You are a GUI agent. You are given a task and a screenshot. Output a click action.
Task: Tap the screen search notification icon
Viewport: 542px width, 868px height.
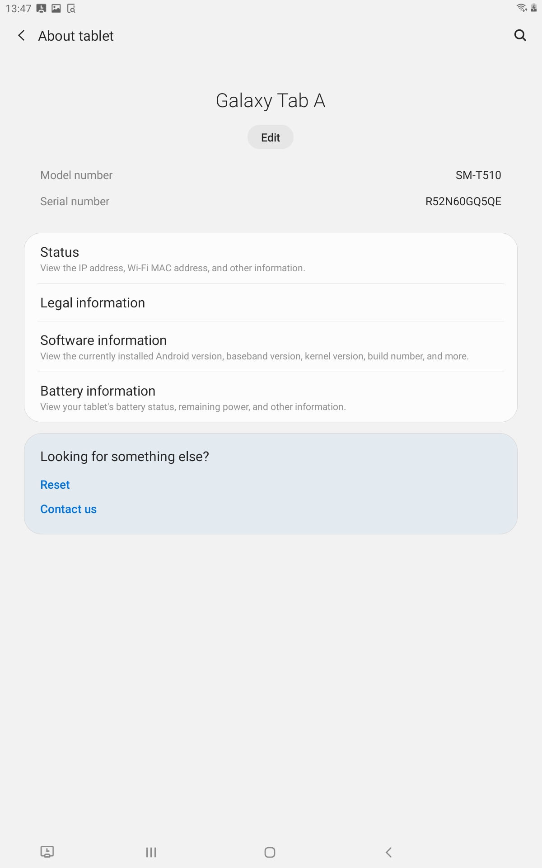(x=72, y=8)
